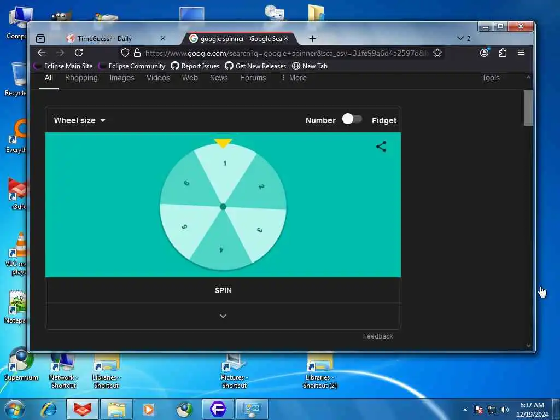Switch to the Forums results tab
Image resolution: width=560 pixels, height=420 pixels.
point(253,78)
